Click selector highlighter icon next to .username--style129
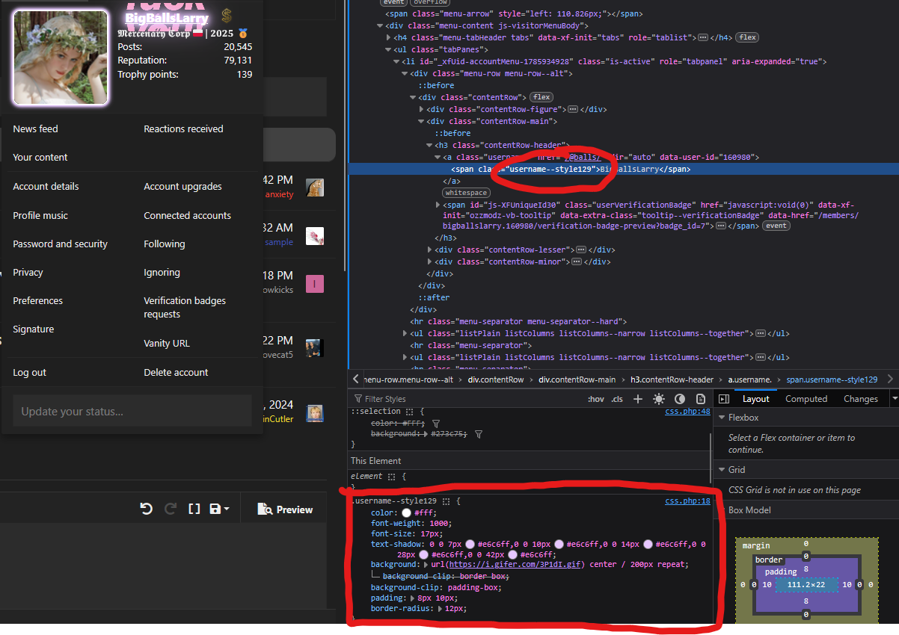The width and height of the screenshot is (899, 635). pyautogui.click(x=446, y=501)
